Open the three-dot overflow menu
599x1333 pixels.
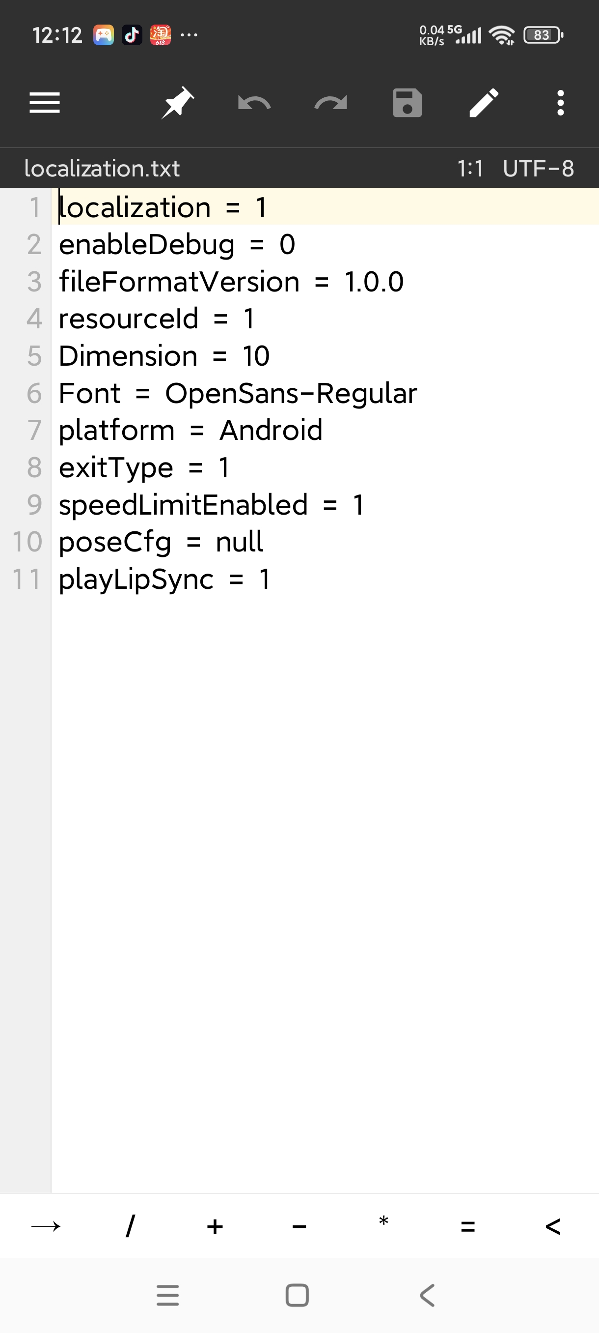(560, 102)
